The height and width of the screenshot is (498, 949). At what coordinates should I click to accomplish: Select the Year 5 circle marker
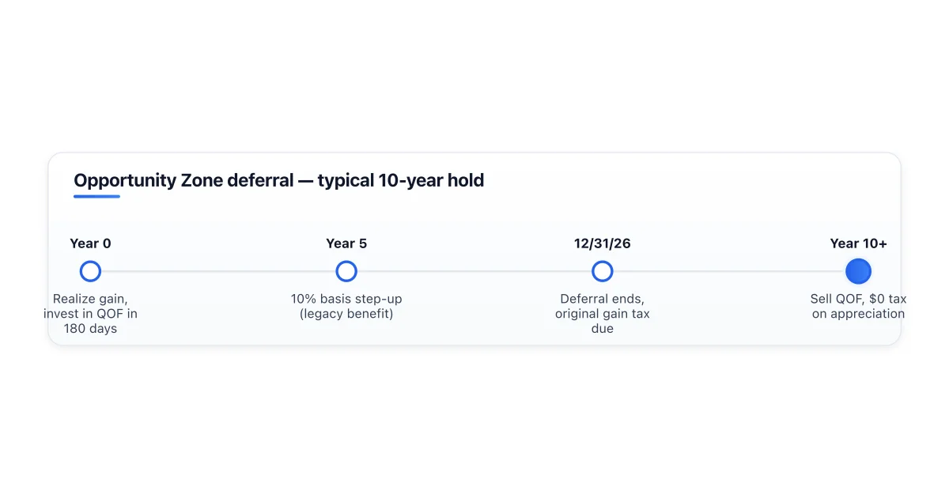pos(346,271)
